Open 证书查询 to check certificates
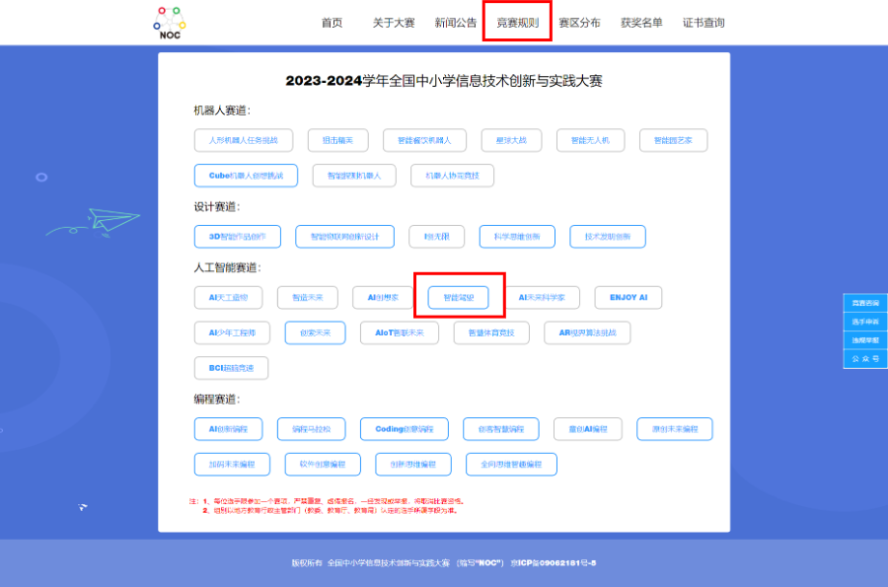This screenshot has height=587, width=888. [x=704, y=23]
